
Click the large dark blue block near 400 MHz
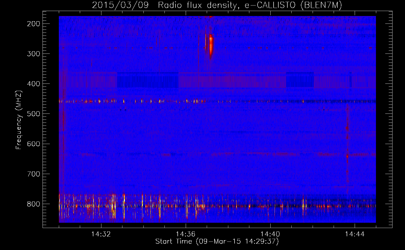pos(148,80)
